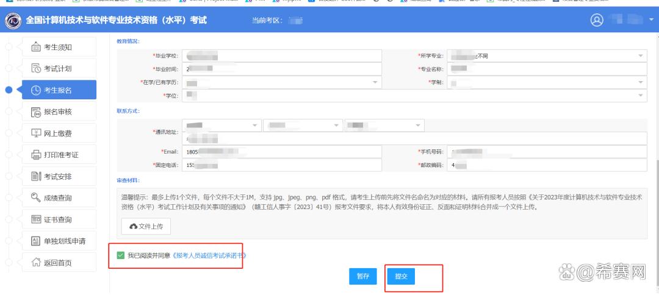This screenshot has height=295, width=659.
Task: Open 打印准考证 in the sidebar
Action: pyautogui.click(x=59, y=155)
